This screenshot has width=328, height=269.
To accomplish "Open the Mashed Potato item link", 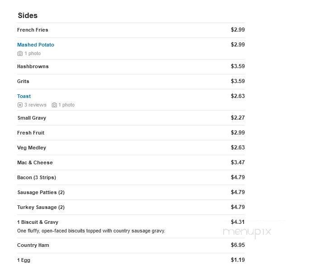I will click(36, 45).
